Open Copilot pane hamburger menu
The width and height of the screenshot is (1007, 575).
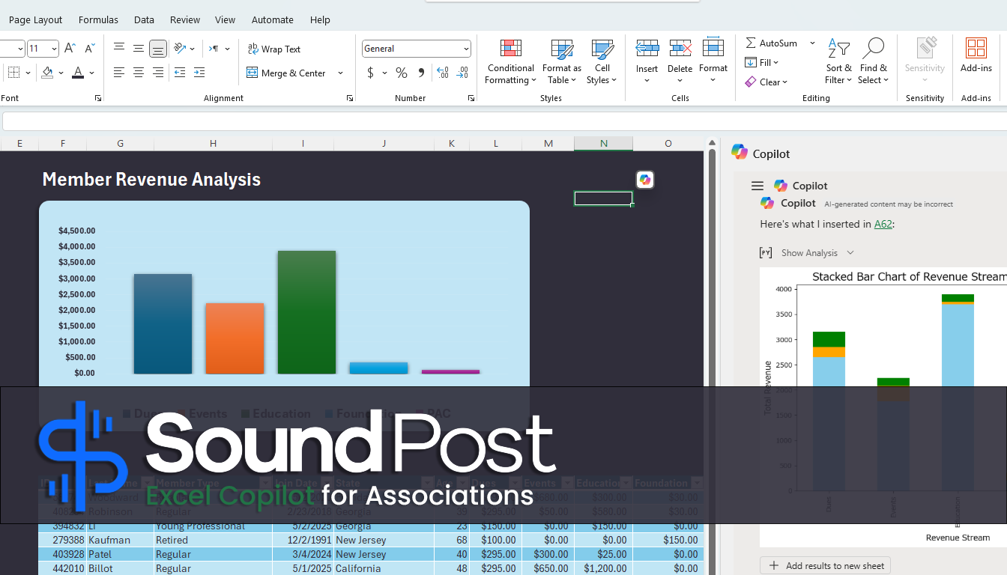(757, 186)
